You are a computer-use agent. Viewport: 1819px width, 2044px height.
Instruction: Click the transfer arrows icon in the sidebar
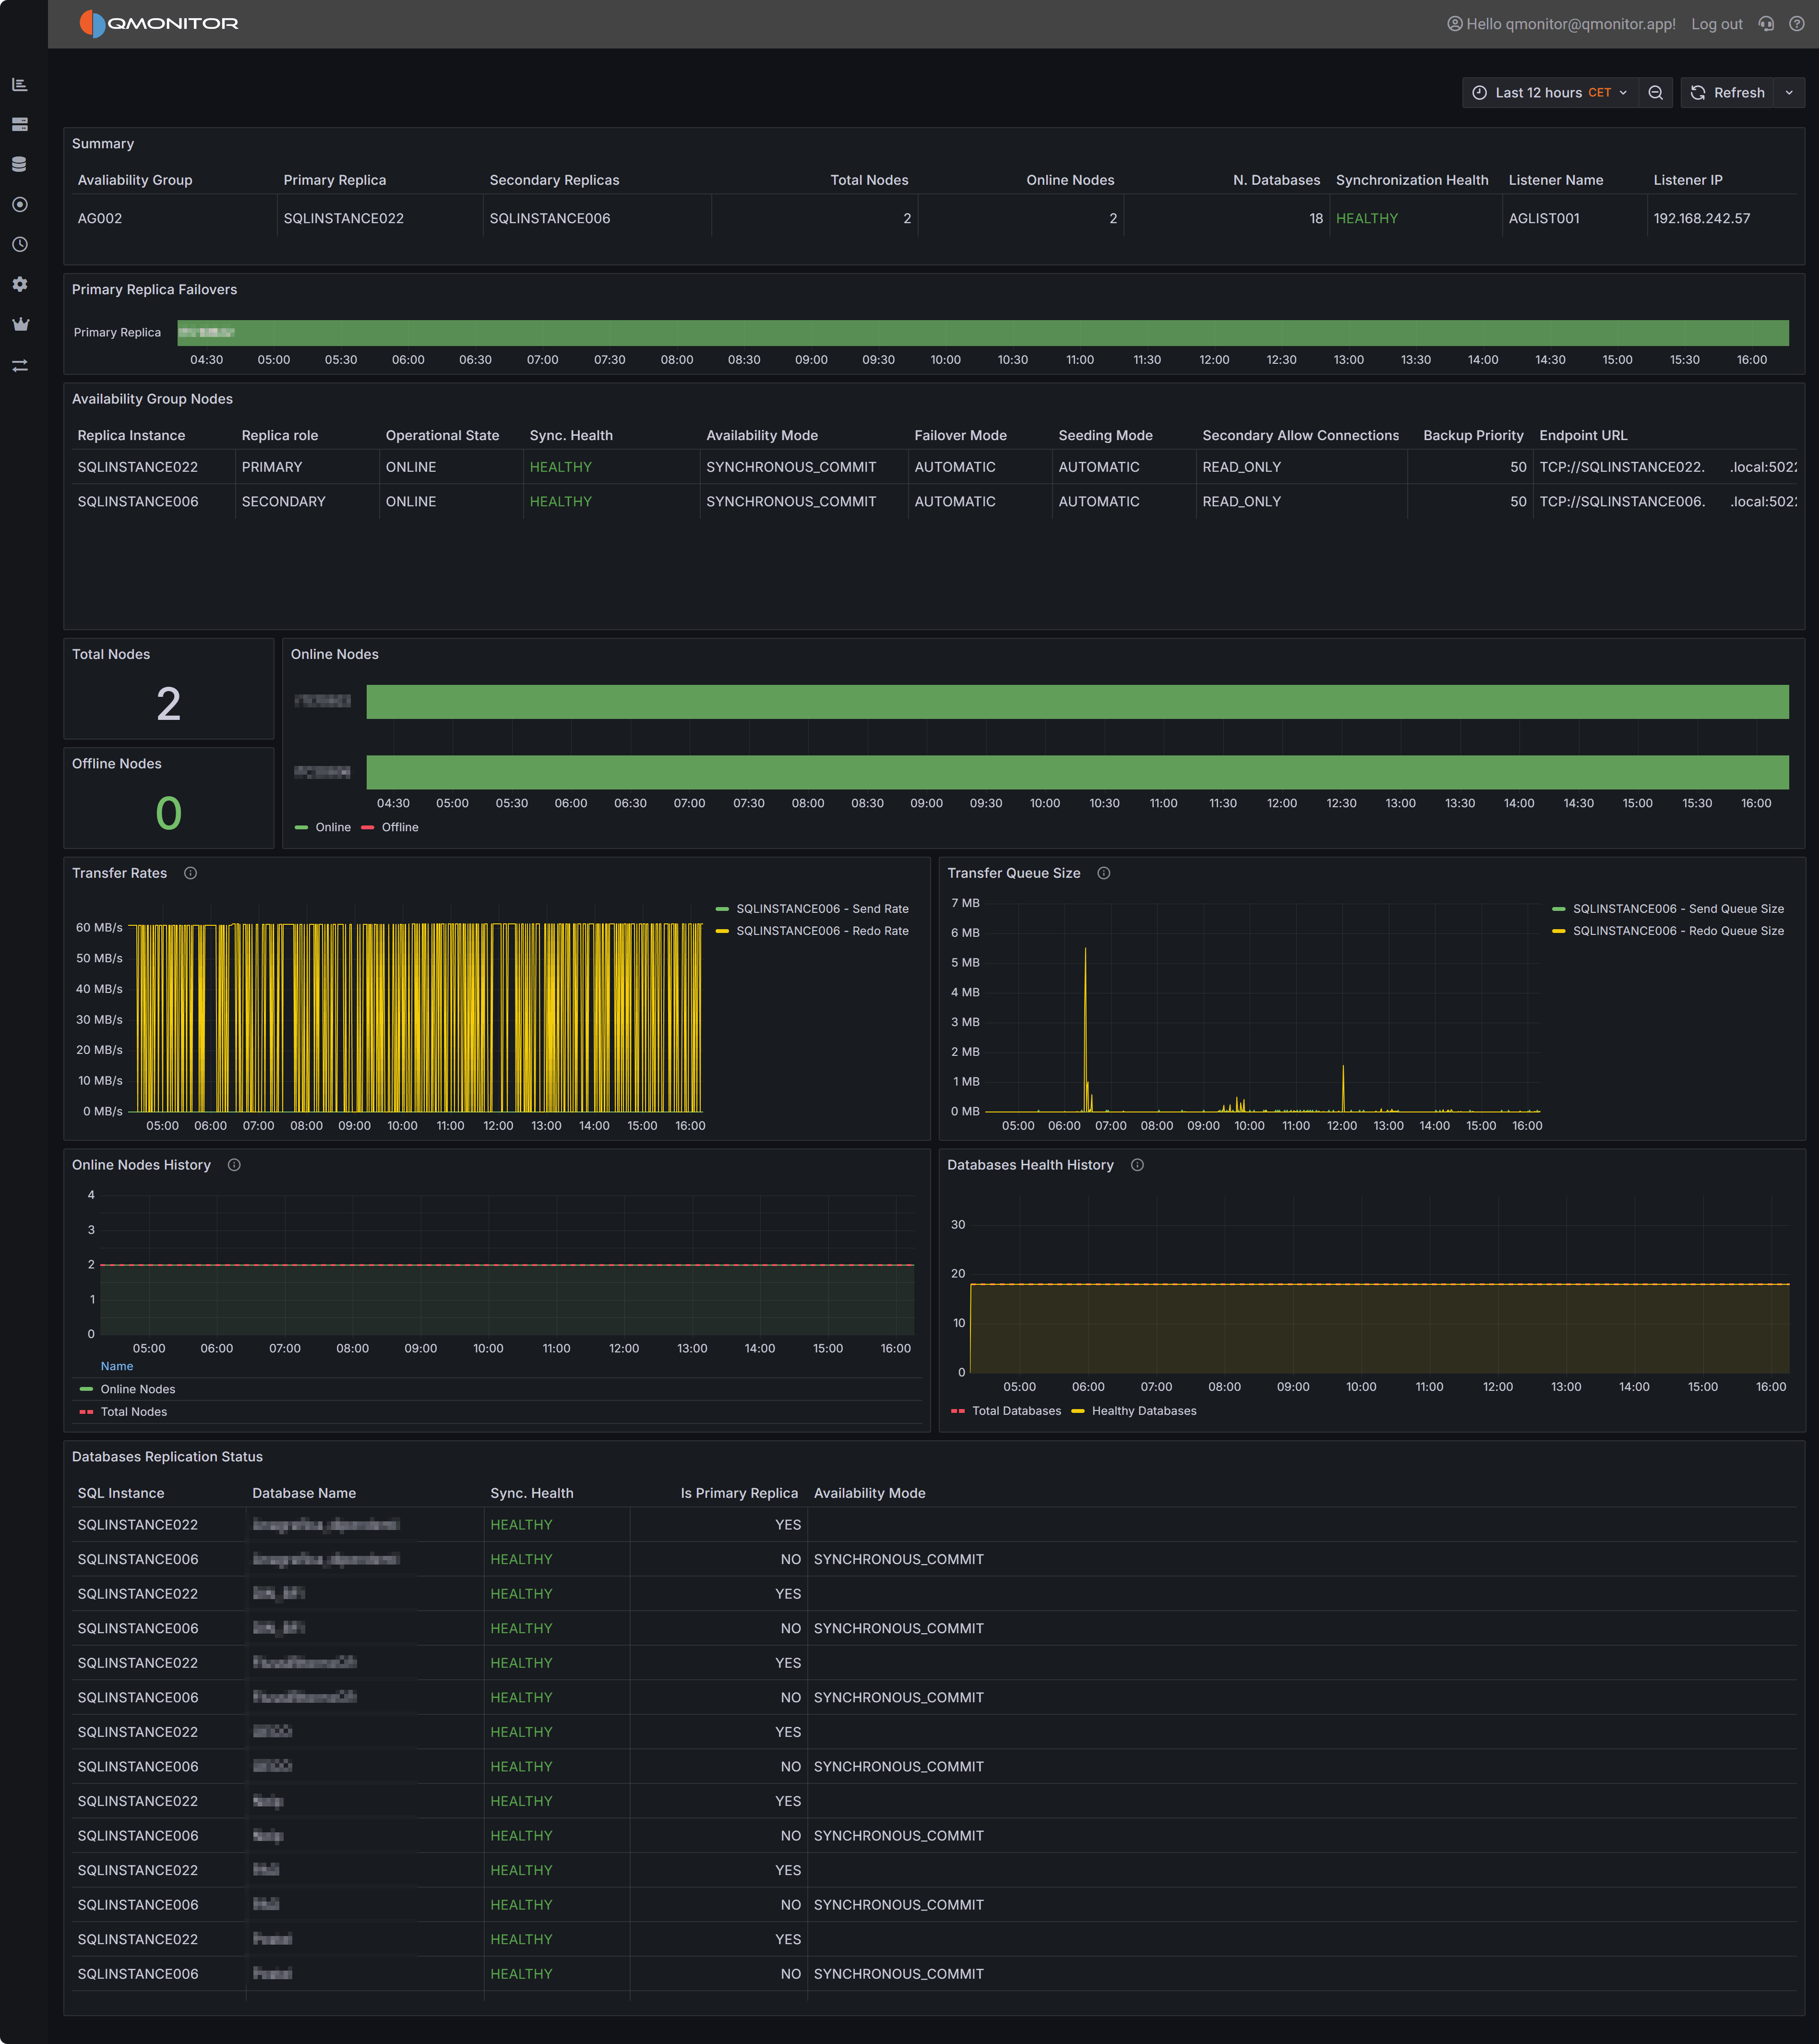click(20, 364)
